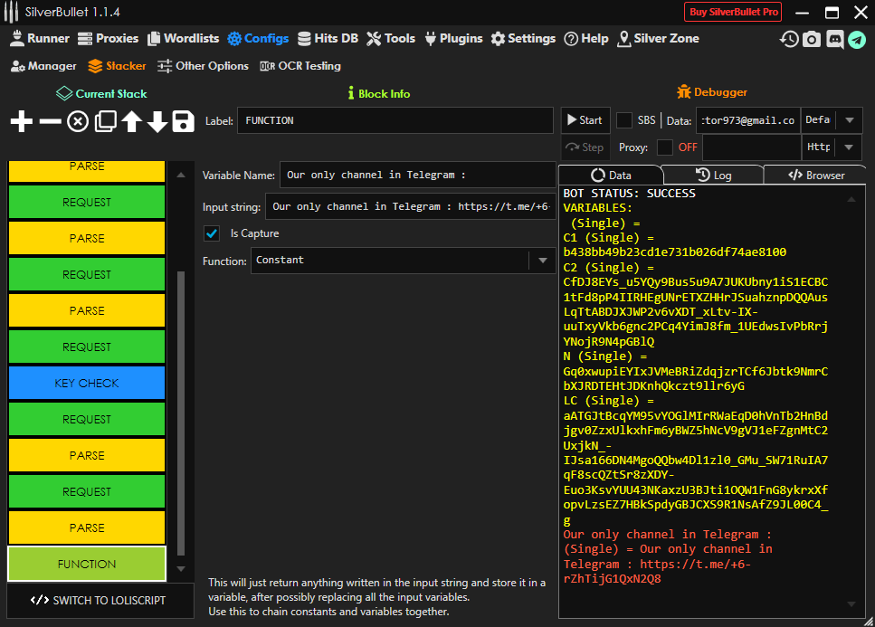
Task: Click the circled X clear stack icon
Action: [x=78, y=121]
